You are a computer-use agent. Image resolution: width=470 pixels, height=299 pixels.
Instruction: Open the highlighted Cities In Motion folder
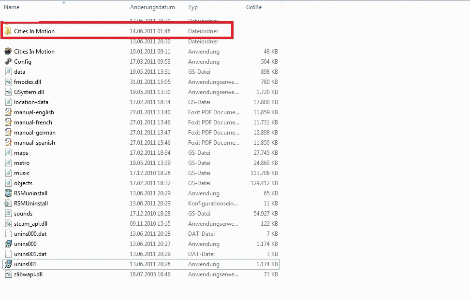(x=34, y=31)
